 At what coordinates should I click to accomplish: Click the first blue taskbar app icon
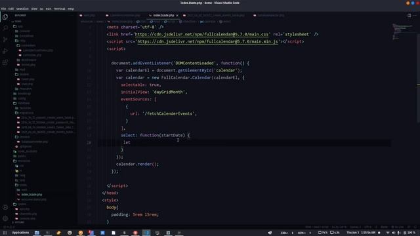pyautogui.click(x=37, y=233)
